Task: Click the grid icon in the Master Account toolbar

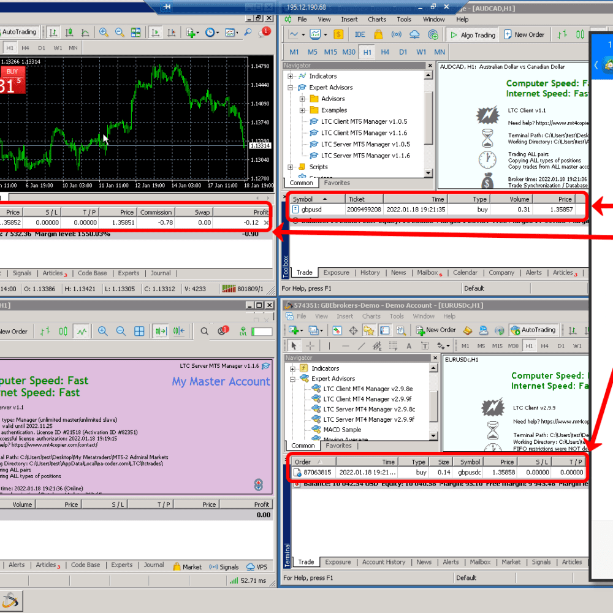Action: point(139,332)
